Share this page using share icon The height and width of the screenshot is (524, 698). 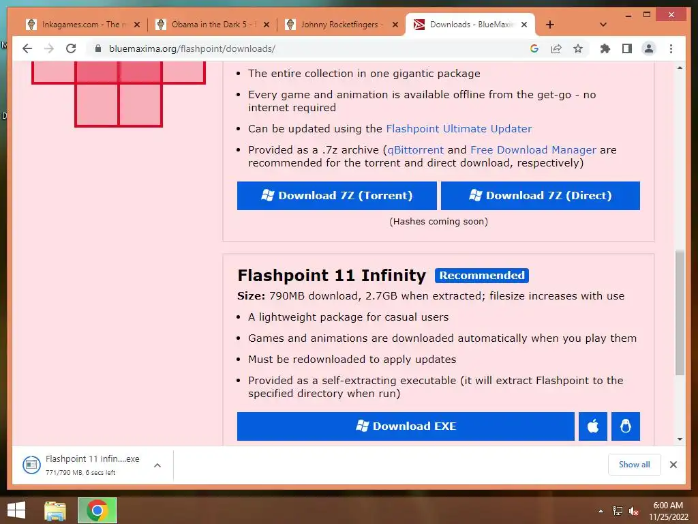[x=556, y=48]
